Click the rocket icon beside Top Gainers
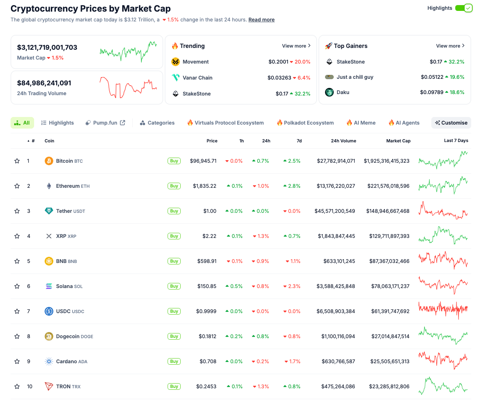The height and width of the screenshot is (401, 481). click(329, 46)
